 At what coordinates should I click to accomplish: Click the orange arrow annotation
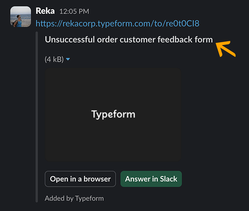click(225, 49)
